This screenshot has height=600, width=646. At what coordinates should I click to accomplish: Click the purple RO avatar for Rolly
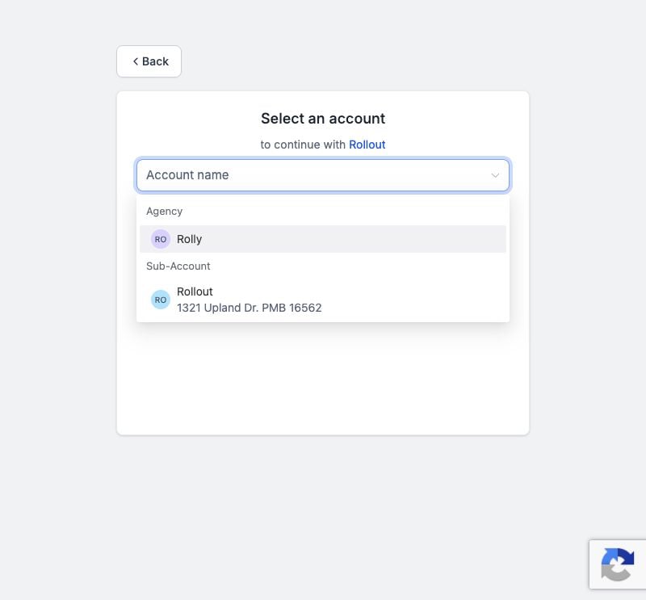(160, 239)
